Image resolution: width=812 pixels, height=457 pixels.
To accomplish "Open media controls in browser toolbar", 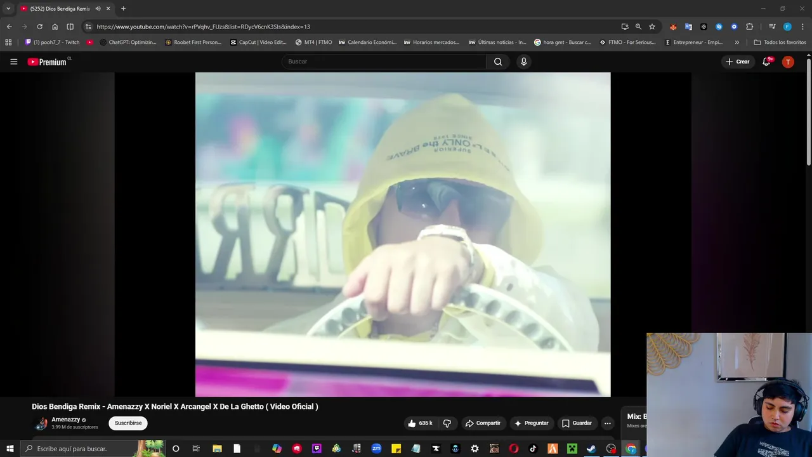I will (772, 27).
